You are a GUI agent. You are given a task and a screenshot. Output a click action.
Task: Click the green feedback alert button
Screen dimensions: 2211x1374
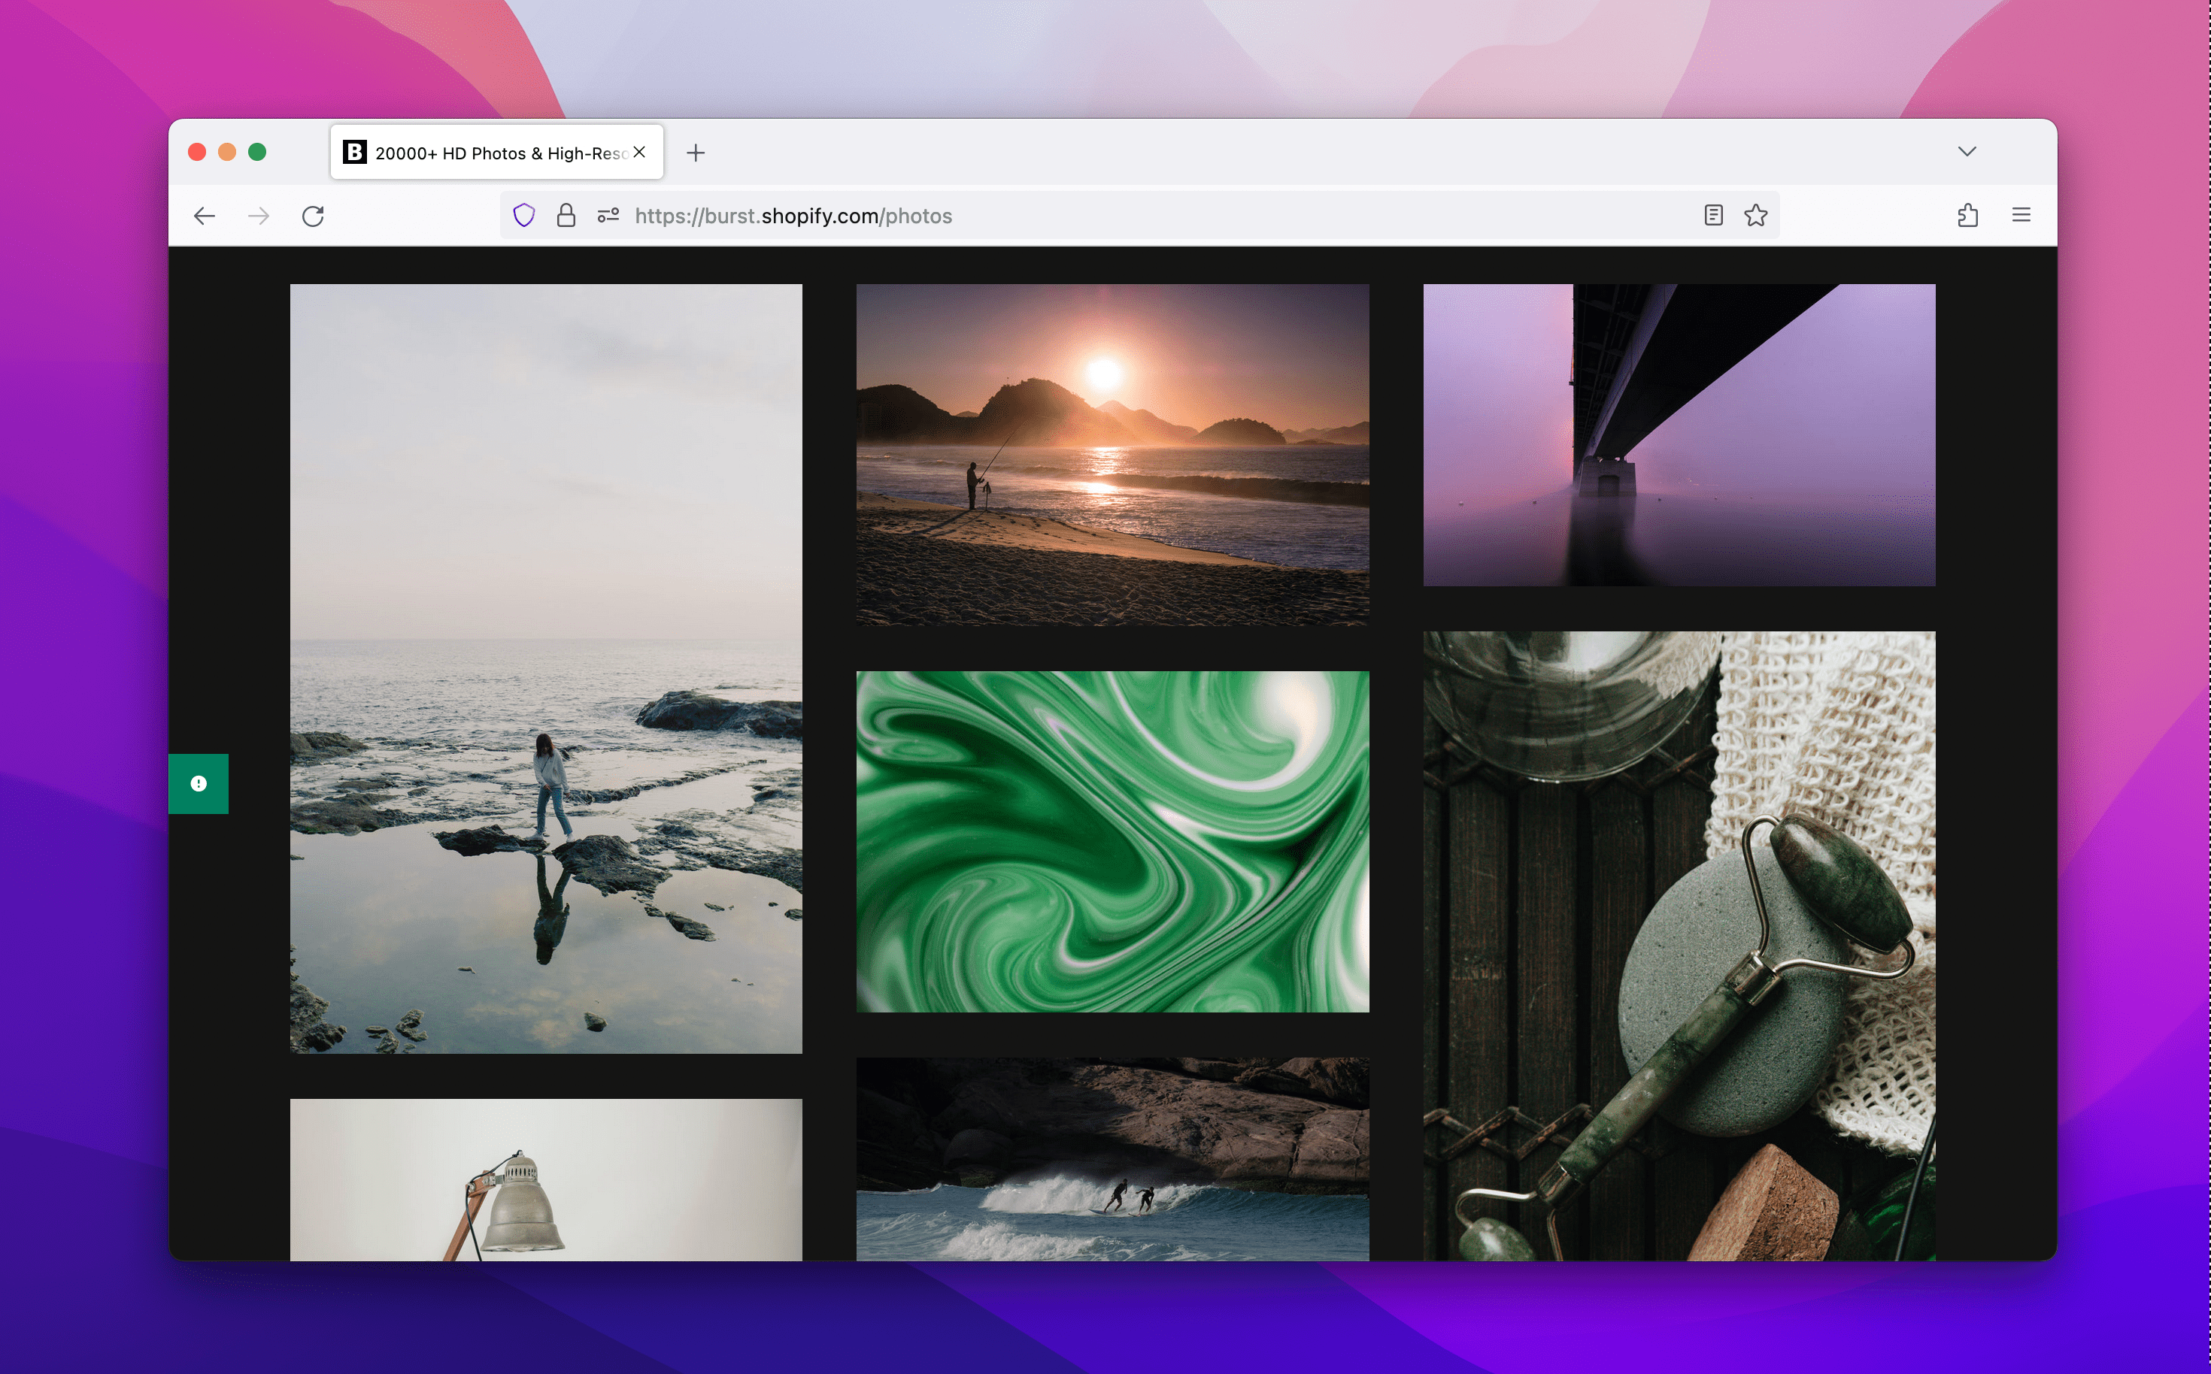click(x=199, y=783)
